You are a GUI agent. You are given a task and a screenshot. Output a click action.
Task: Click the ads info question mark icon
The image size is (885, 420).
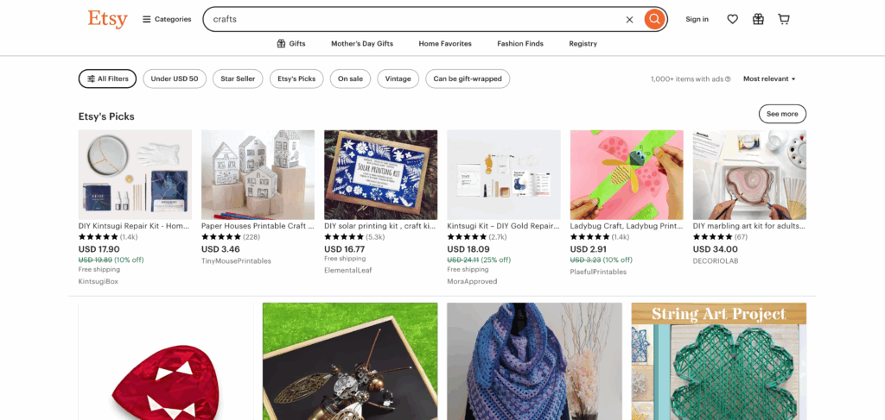coord(728,78)
